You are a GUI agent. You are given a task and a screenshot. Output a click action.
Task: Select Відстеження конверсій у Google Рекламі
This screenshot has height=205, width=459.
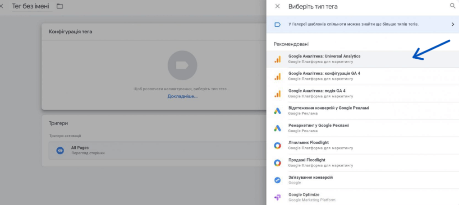click(363, 111)
